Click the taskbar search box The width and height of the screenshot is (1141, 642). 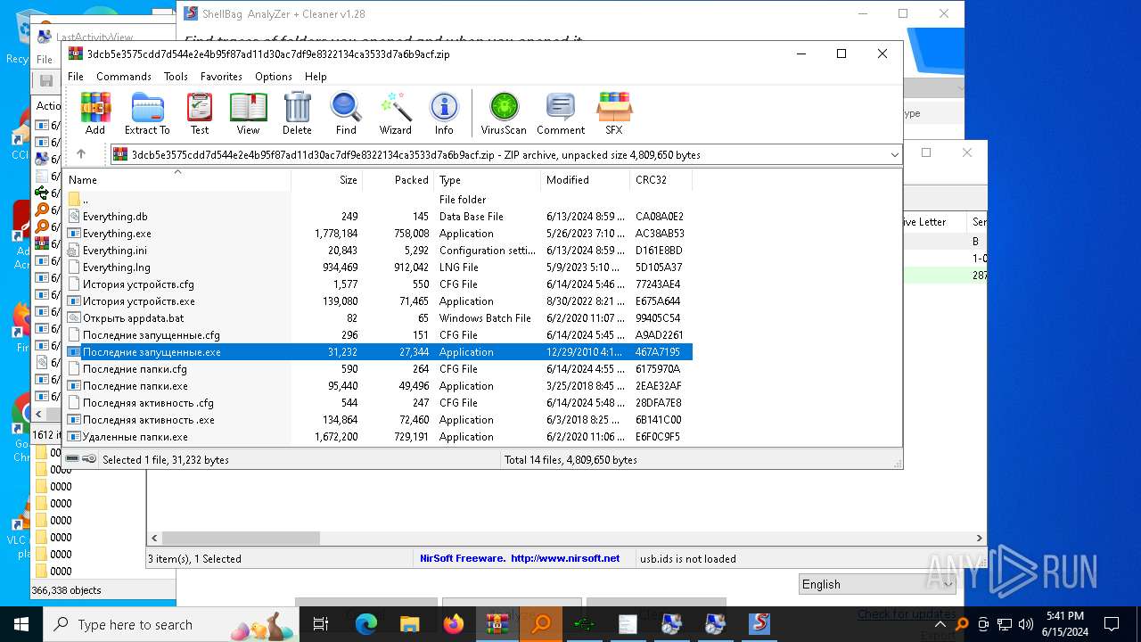170,624
